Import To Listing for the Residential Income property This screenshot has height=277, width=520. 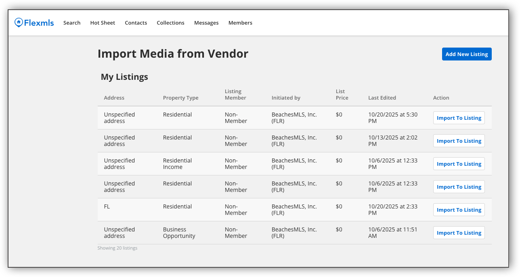point(459,164)
